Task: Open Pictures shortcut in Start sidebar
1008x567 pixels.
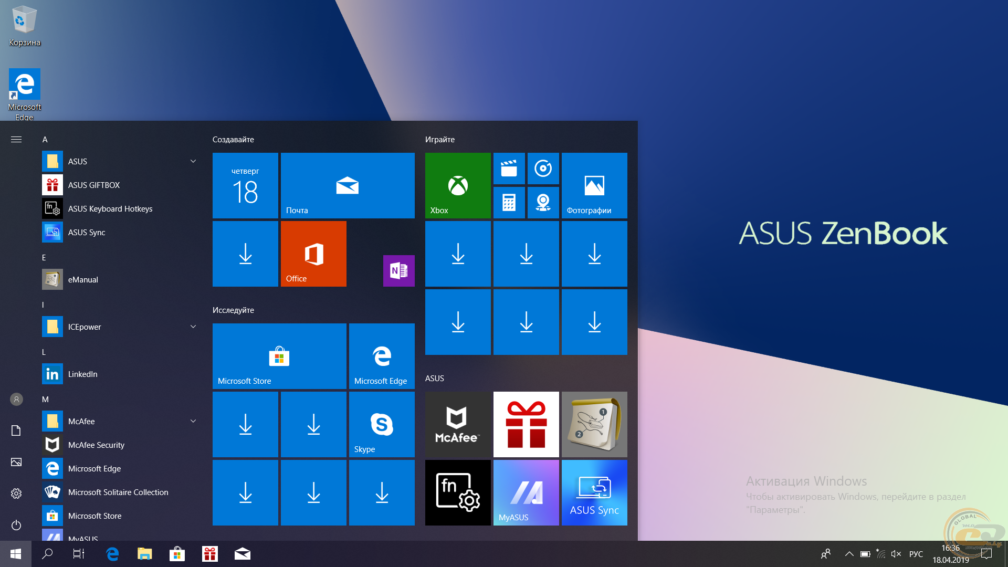Action: click(16, 462)
